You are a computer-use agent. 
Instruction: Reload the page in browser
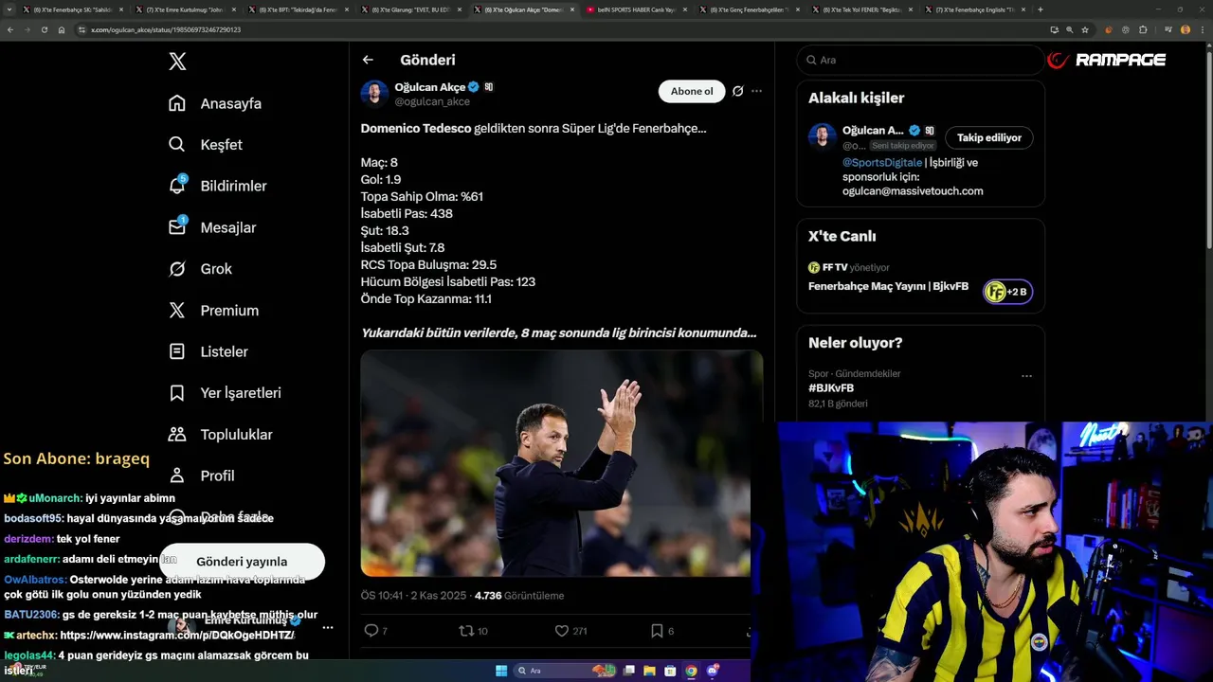(44, 29)
